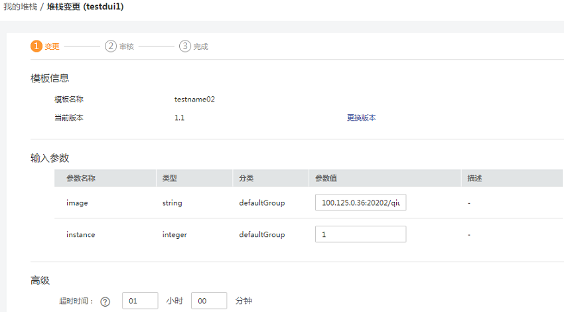The width and height of the screenshot is (564, 312).
Task: Select step 1 circle icon 变更
Action: 36,46
